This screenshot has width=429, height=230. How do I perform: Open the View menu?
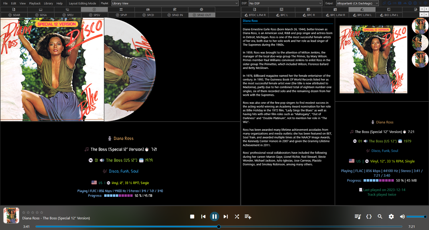click(x=22, y=3)
